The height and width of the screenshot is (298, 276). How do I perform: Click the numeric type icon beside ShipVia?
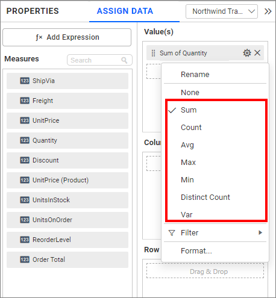click(x=25, y=81)
